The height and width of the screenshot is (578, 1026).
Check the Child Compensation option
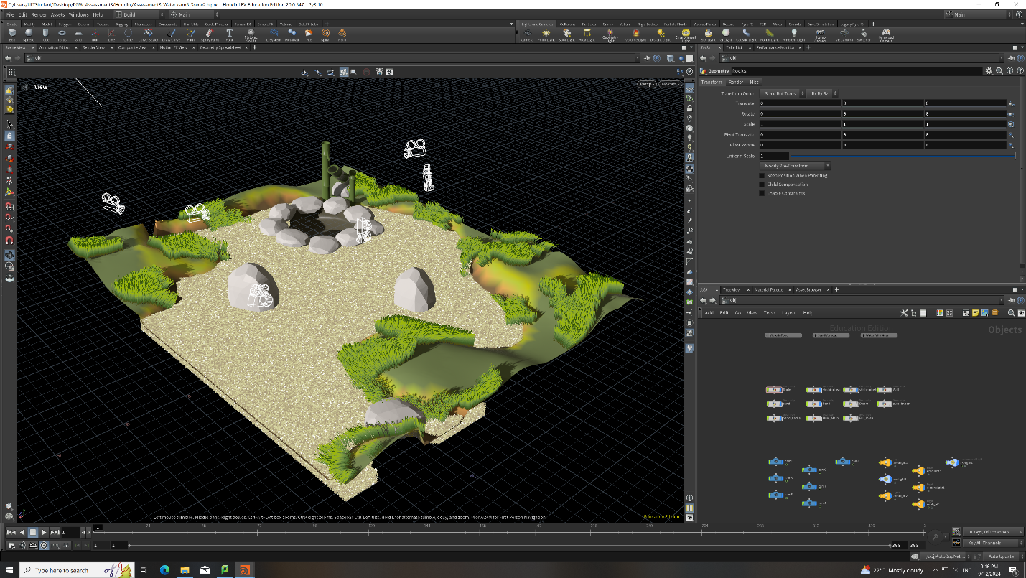[x=762, y=185]
